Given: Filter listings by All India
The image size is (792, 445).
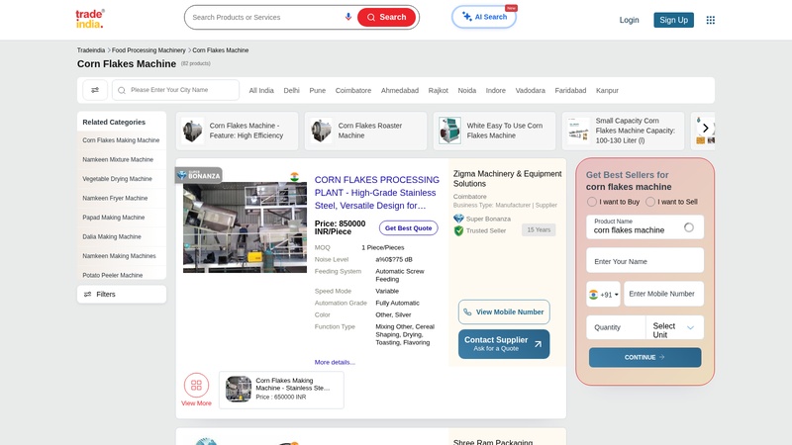Looking at the screenshot, I should pos(261,90).
